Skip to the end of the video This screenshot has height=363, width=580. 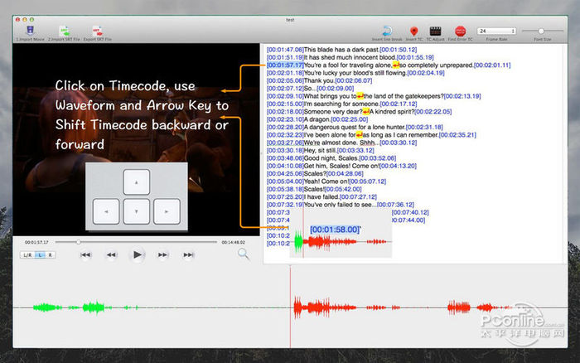click(188, 254)
